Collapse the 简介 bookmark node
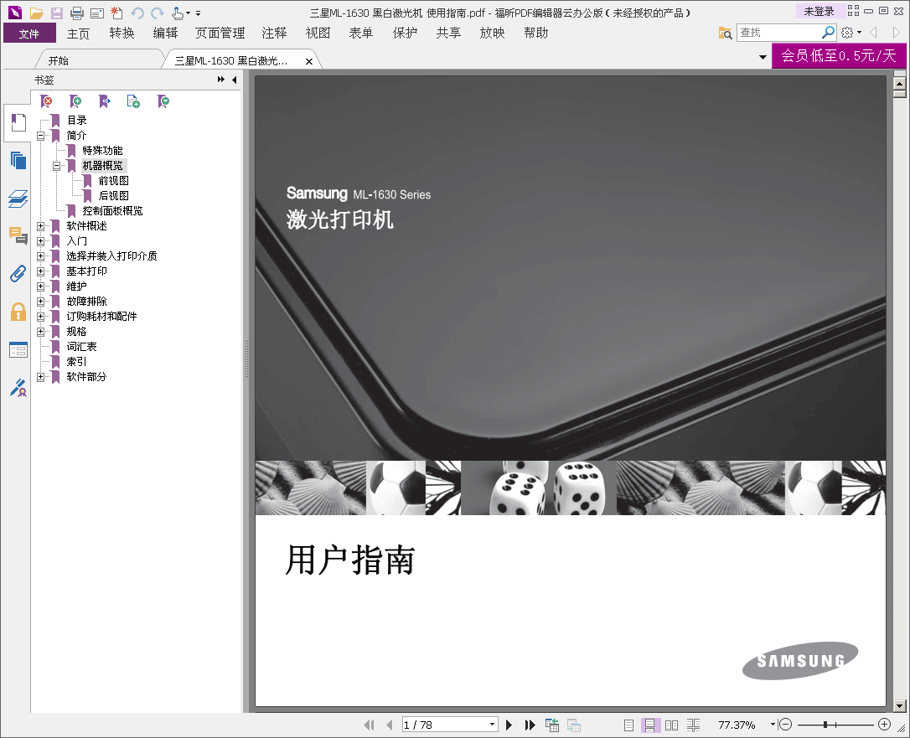This screenshot has width=910, height=738. point(40,136)
